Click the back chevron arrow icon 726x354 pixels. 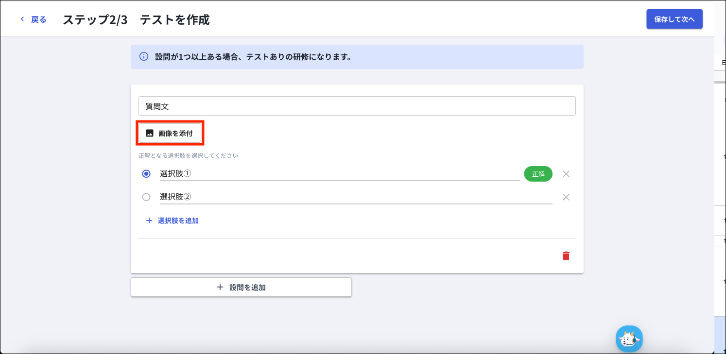[x=22, y=19]
